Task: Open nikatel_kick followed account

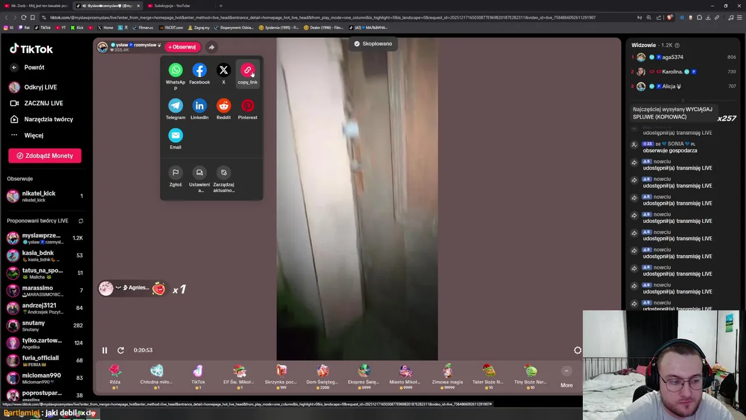Action: (45, 196)
